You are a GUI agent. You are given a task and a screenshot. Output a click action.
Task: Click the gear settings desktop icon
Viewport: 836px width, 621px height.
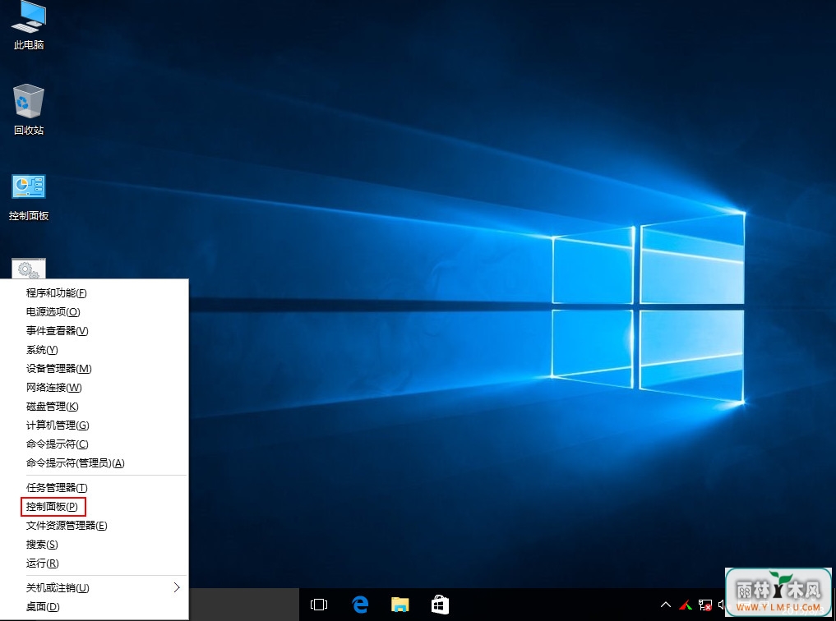pyautogui.click(x=29, y=269)
